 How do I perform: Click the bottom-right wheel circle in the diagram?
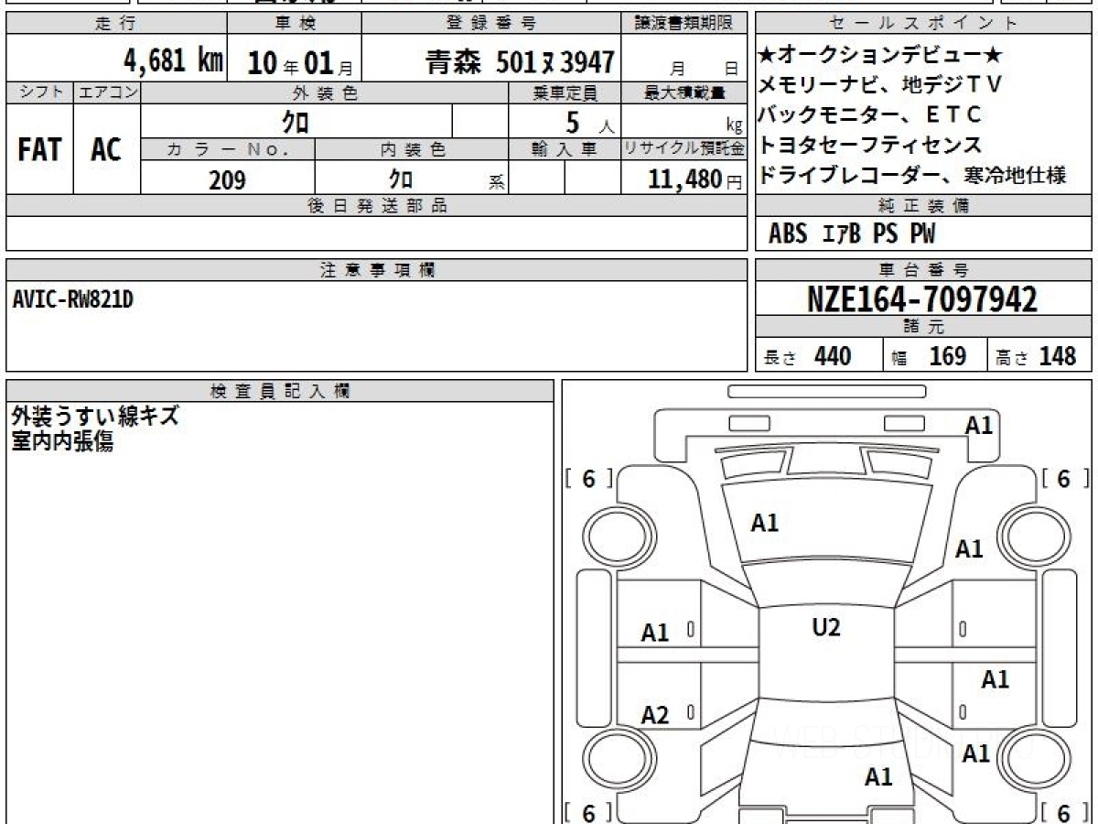click(1033, 759)
